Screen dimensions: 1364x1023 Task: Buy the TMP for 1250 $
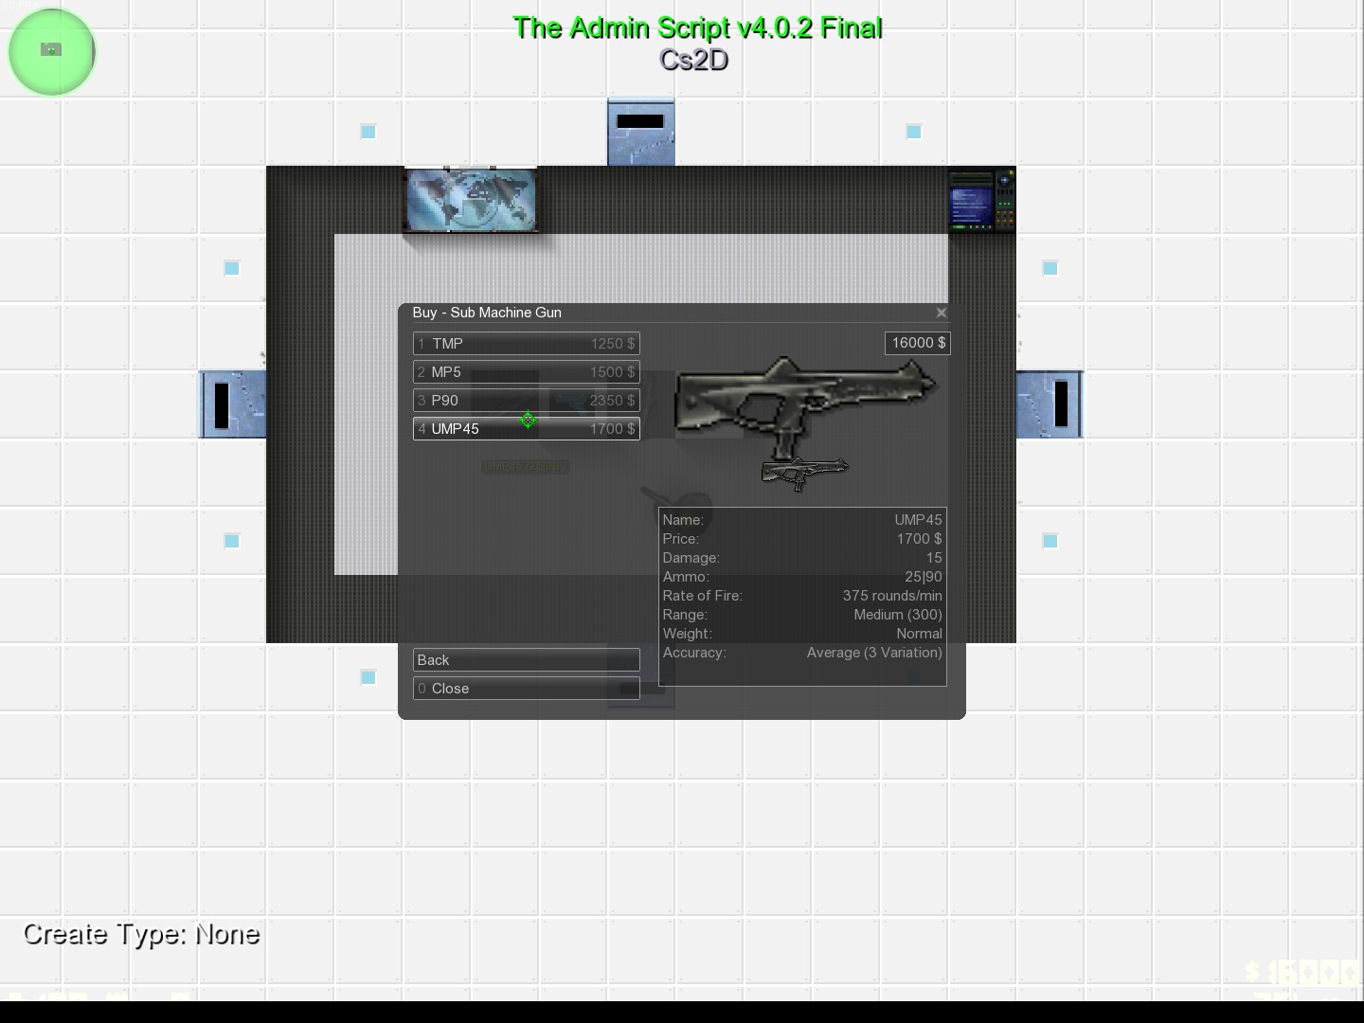click(526, 344)
